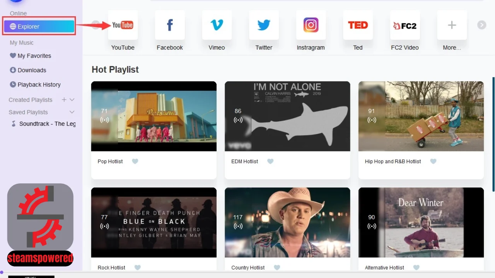The width and height of the screenshot is (495, 278).
Task: Click the 86 tracks broadcast icon on EDM
Action: point(238,120)
